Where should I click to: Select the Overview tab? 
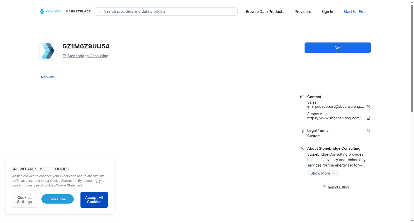(x=47, y=77)
